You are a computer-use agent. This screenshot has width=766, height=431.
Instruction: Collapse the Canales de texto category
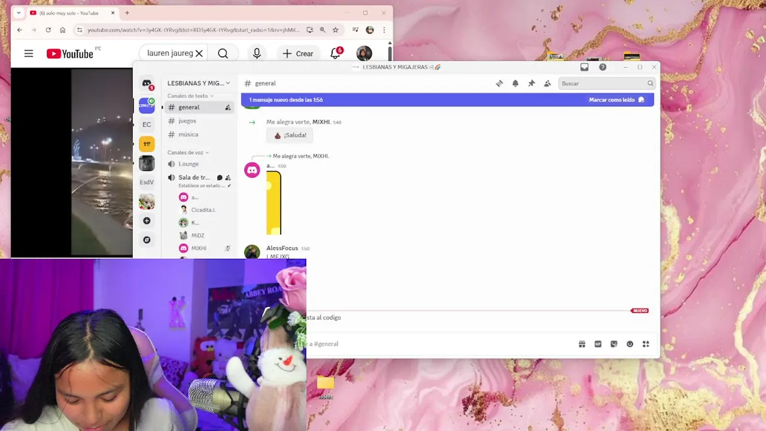[x=190, y=96]
